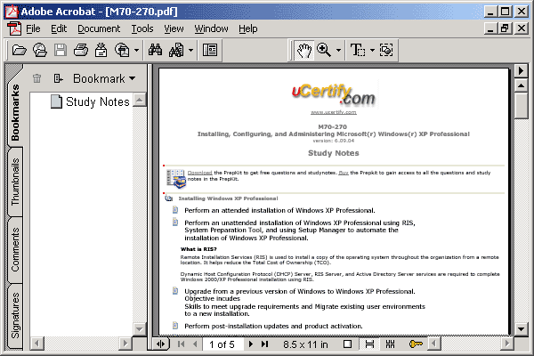534x356 pixels.
Task: Select Single Page layout icon
Action: point(348,344)
